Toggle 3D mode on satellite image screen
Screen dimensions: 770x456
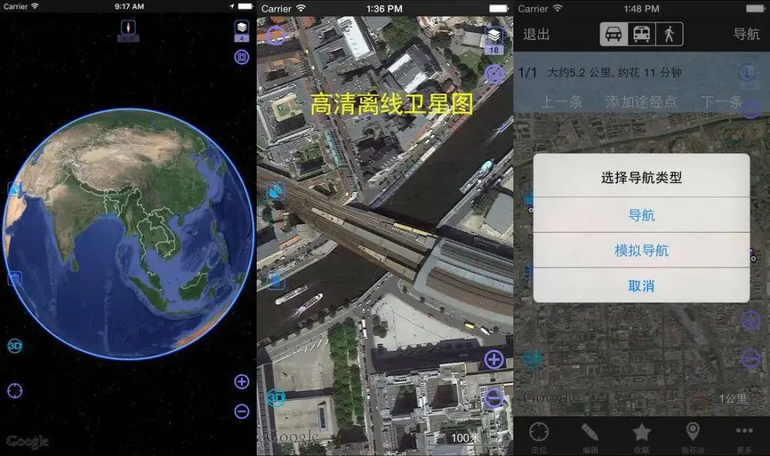(276, 397)
